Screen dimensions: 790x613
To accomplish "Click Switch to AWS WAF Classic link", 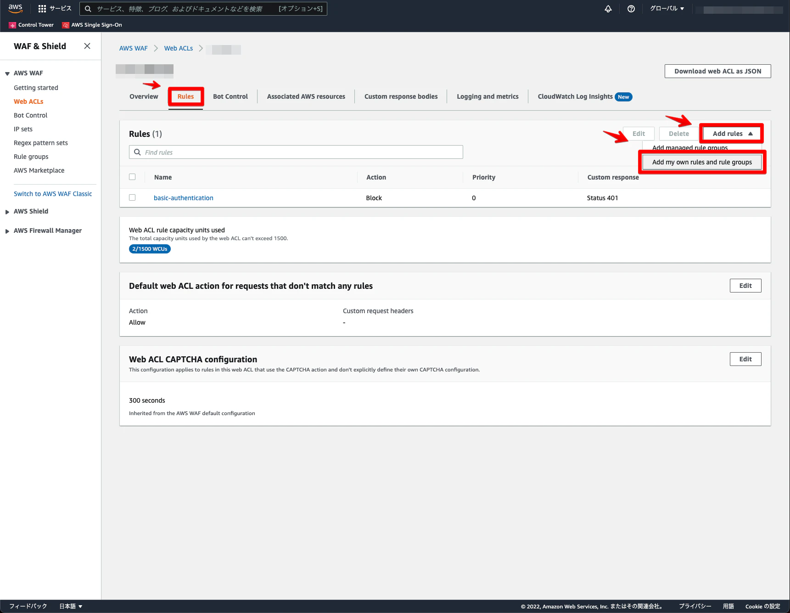I will 53,194.
